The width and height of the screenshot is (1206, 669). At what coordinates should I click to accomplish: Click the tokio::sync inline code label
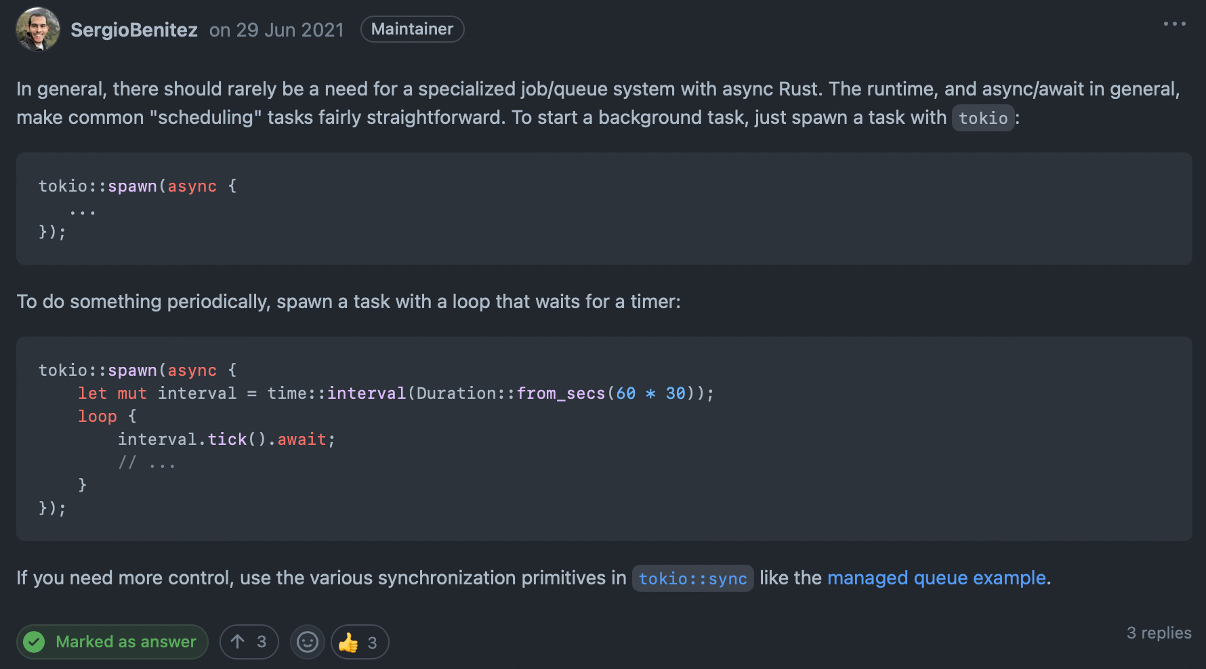coord(692,578)
